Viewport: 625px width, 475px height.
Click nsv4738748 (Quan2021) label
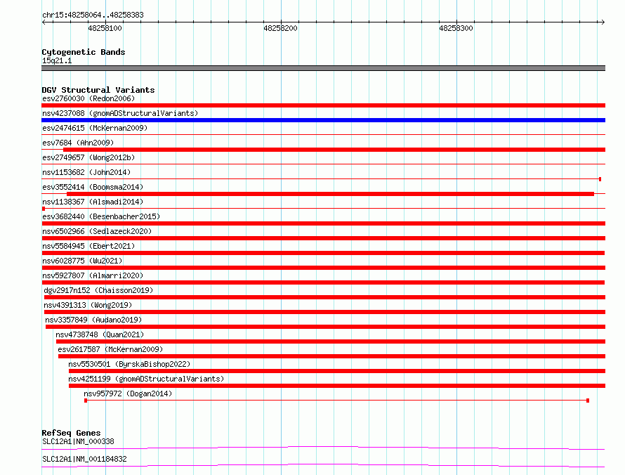[x=100, y=334]
